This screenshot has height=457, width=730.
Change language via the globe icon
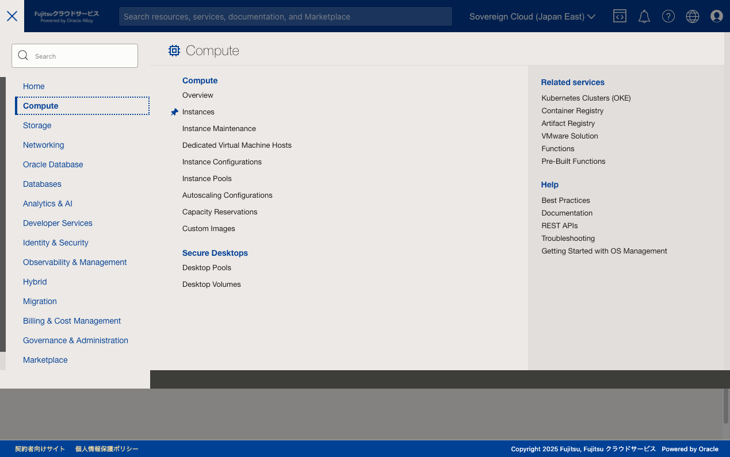pyautogui.click(x=692, y=16)
